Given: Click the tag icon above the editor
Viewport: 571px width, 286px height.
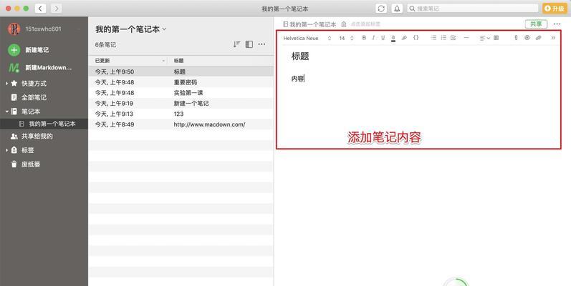Looking at the screenshot, I should [344, 24].
